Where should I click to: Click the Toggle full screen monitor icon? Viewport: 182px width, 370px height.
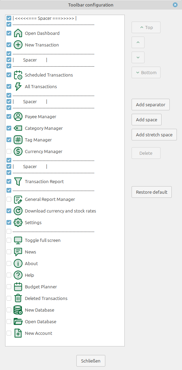pyautogui.click(x=18, y=240)
